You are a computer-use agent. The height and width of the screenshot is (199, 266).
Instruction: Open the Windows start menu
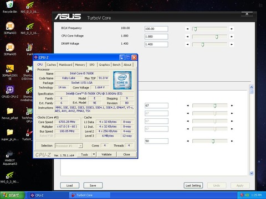[x=12, y=195]
